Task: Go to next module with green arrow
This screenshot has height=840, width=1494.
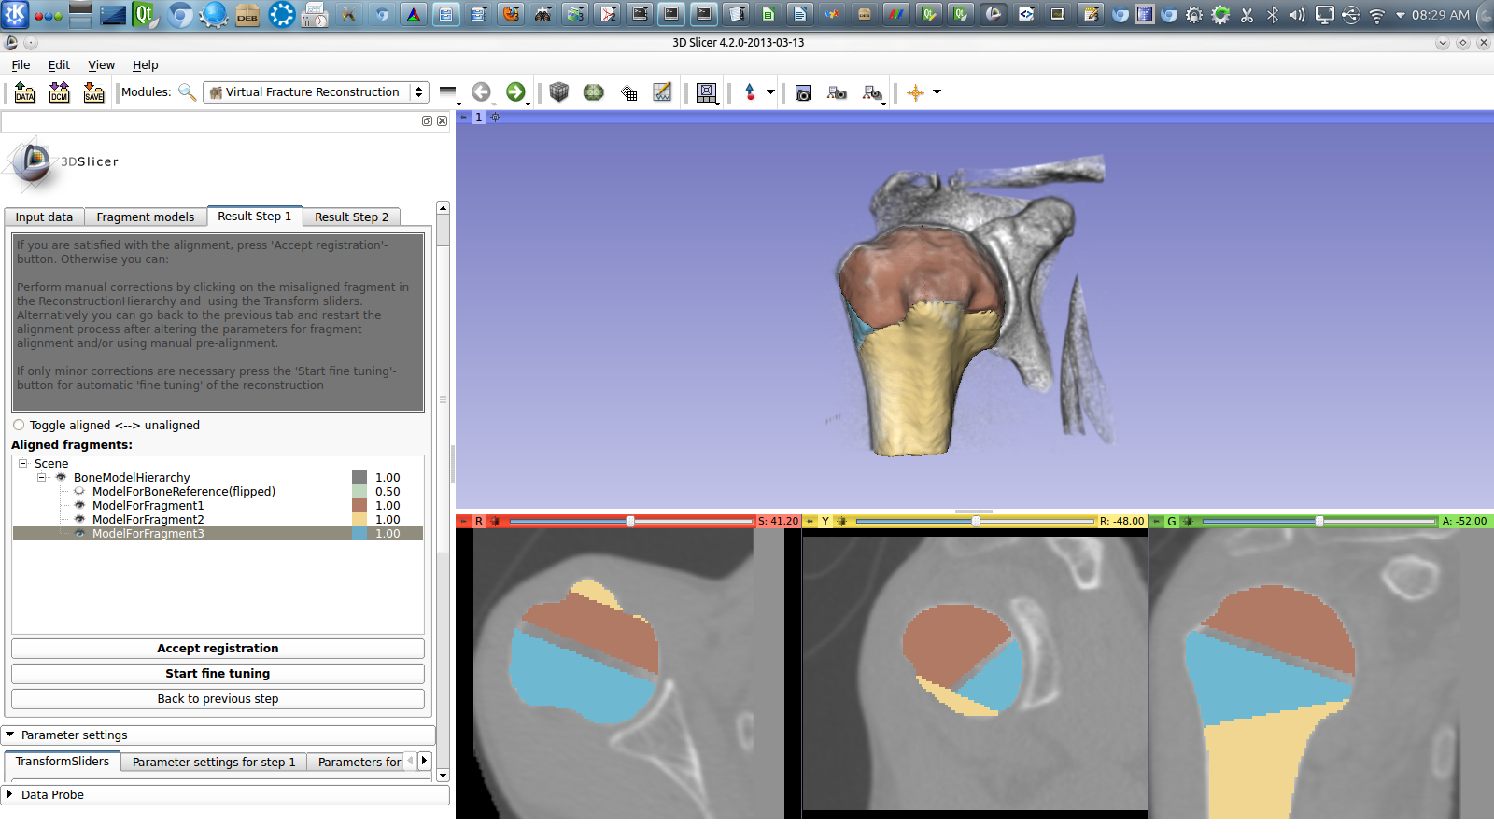Action: pos(515,91)
